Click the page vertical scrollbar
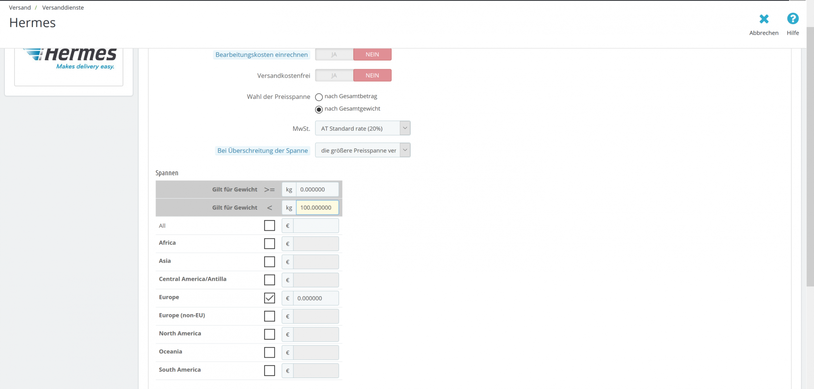814x389 pixels. [810, 156]
